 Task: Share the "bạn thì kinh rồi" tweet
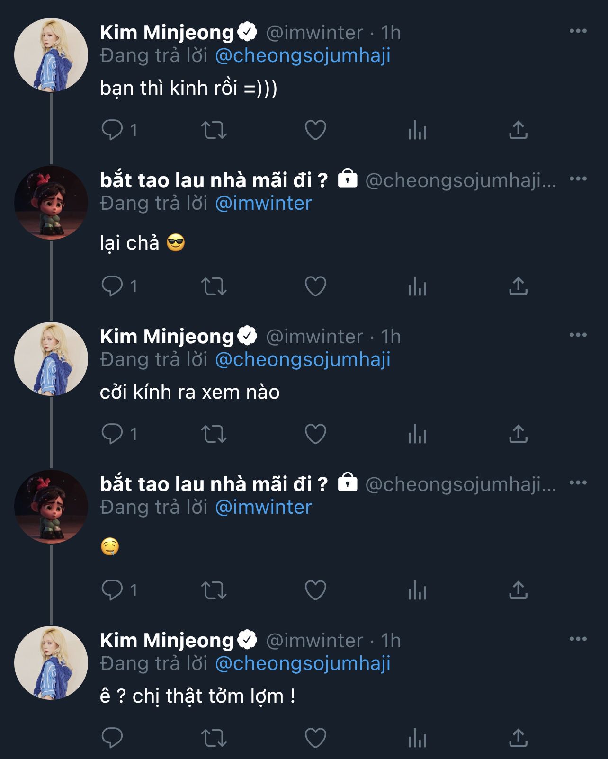pyautogui.click(x=518, y=130)
